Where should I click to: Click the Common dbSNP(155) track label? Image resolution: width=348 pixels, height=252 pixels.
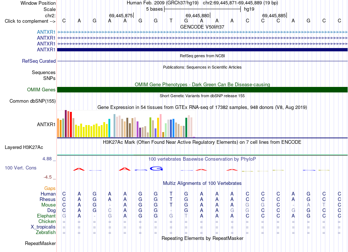[x=32, y=101]
